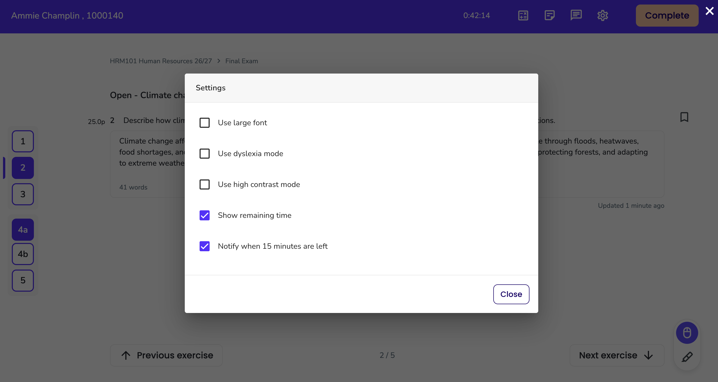
Task: Click the 2 / 5 progress indicator
Action: click(x=387, y=355)
